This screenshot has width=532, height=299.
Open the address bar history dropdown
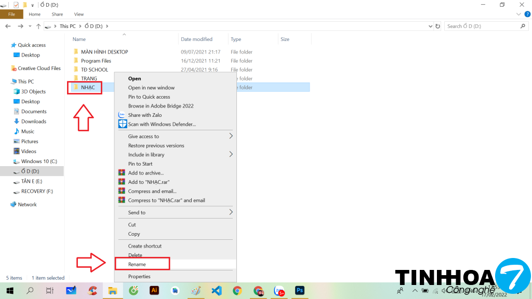pos(430,26)
